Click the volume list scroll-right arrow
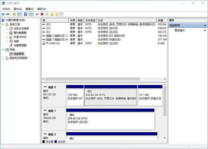Image resolution: width=208 pixels, height=149 pixels. pyautogui.click(x=165, y=79)
